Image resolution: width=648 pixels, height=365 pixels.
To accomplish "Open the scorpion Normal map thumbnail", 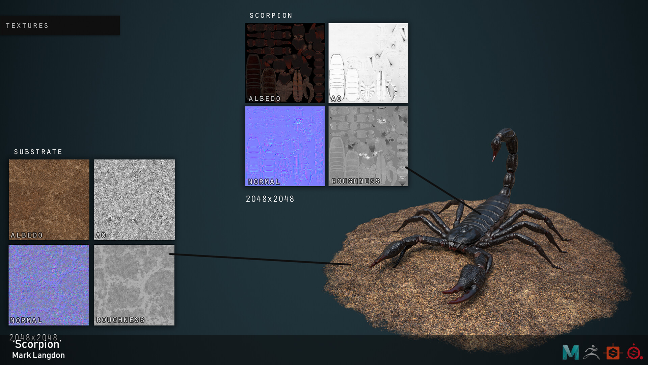I will click(x=285, y=146).
